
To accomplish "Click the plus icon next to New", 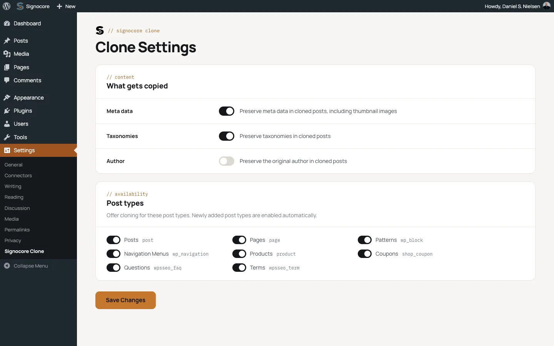I will 59,7.
